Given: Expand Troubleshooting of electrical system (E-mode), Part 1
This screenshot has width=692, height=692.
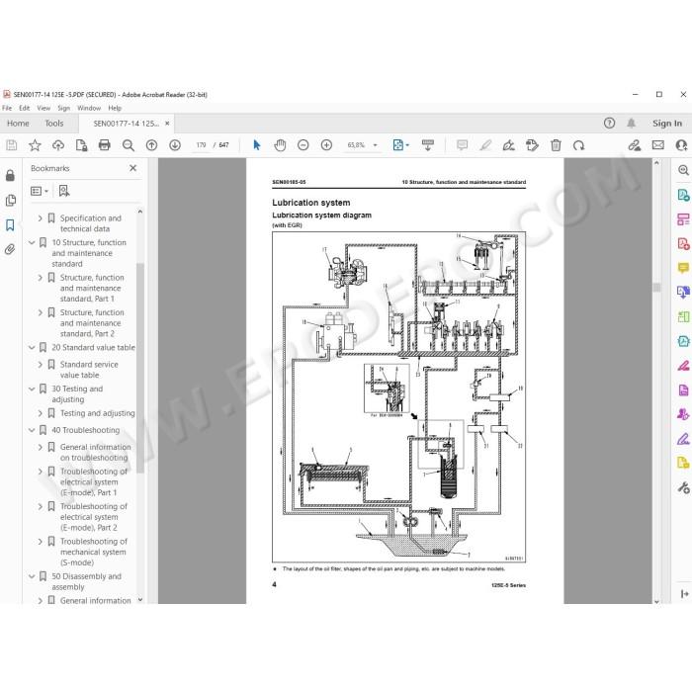Looking at the screenshot, I should coord(41,472).
